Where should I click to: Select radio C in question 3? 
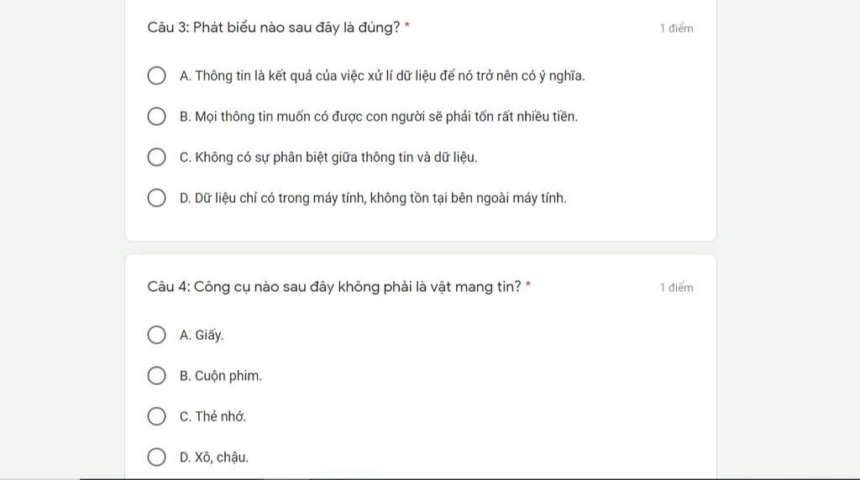click(x=156, y=157)
